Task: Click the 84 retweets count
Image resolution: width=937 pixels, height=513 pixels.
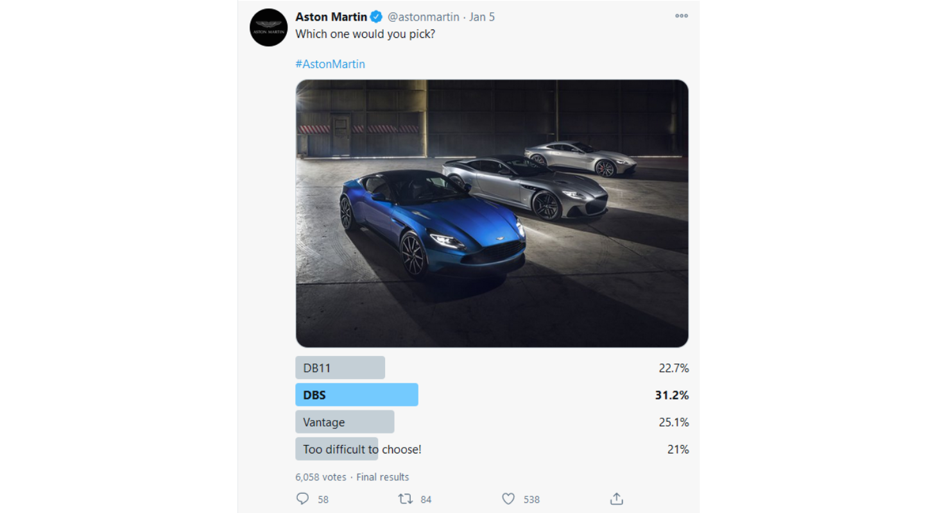Action: (426, 499)
